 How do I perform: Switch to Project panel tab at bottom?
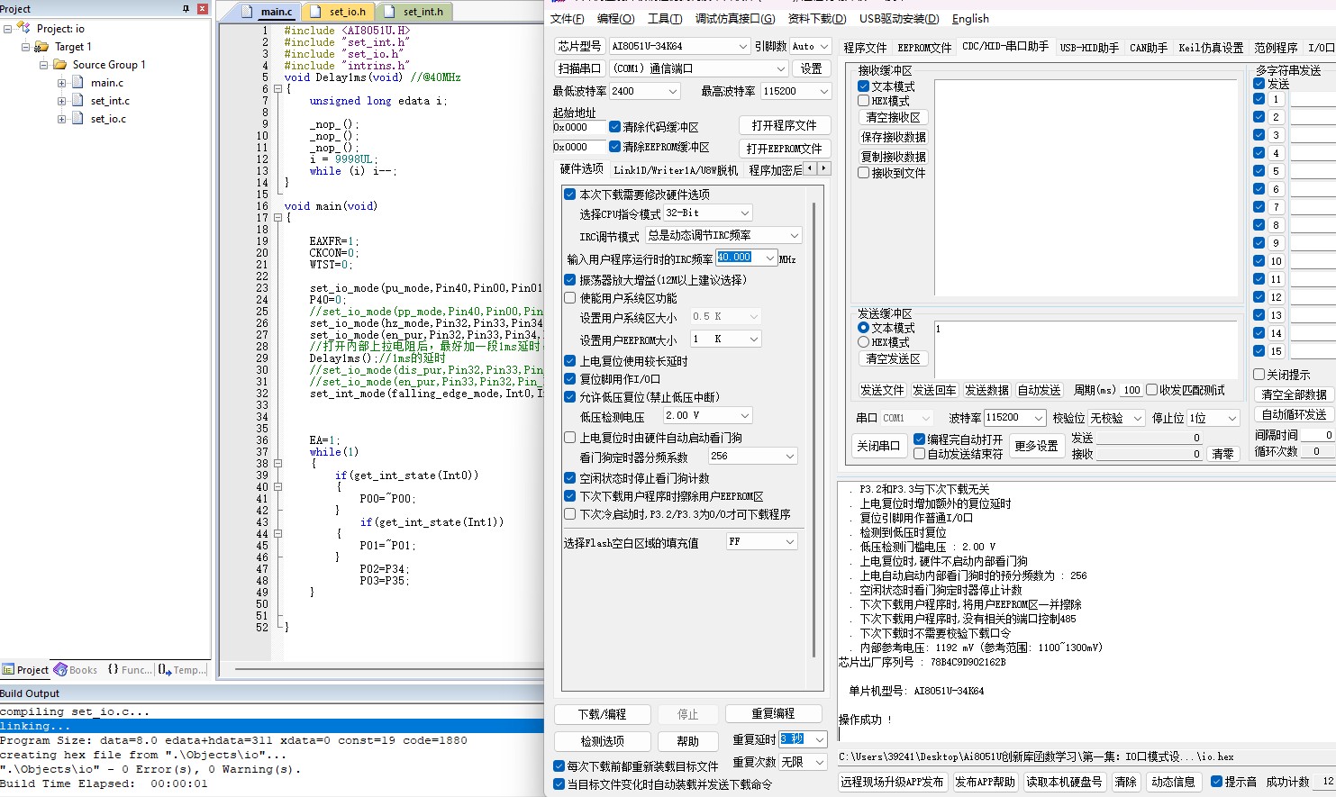pyautogui.click(x=25, y=670)
